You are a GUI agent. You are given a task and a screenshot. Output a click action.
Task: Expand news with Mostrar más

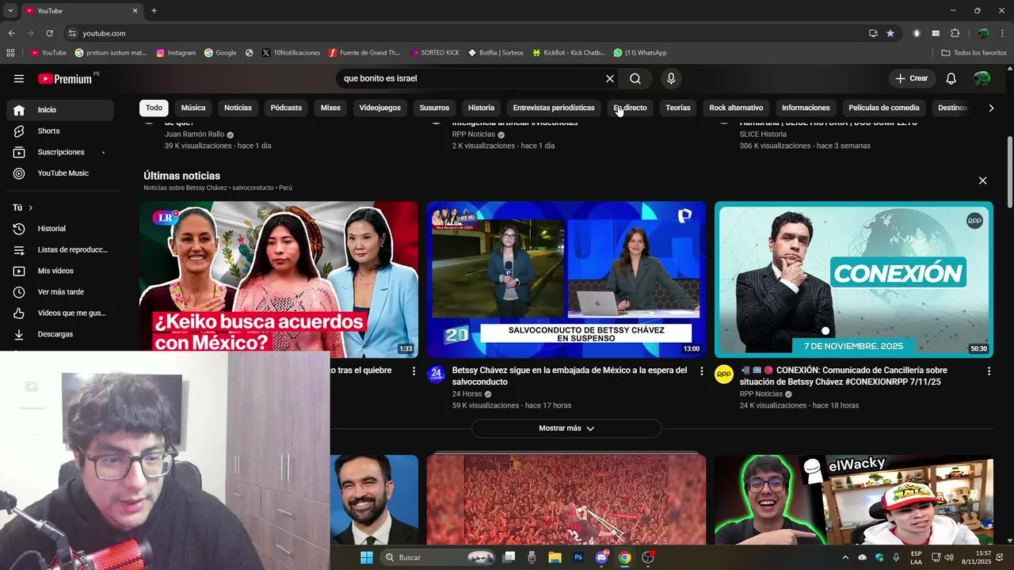(x=566, y=428)
